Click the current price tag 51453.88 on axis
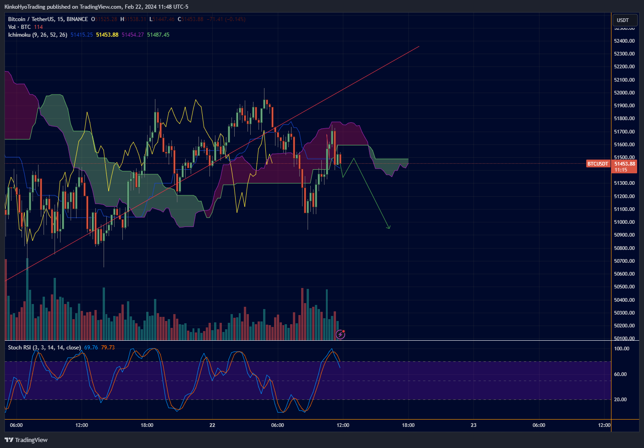The height and width of the screenshot is (448, 644). [625, 164]
